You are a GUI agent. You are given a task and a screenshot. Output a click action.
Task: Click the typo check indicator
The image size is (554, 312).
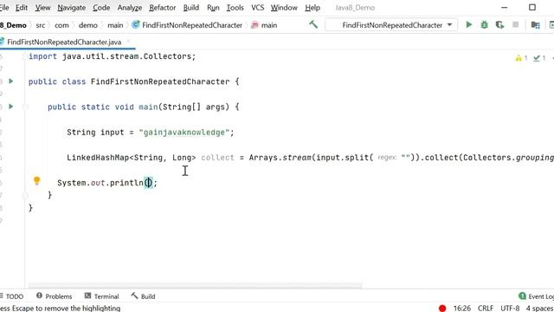(x=539, y=58)
